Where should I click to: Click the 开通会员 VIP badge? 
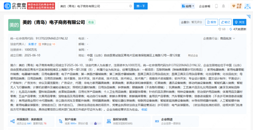[236, 6]
